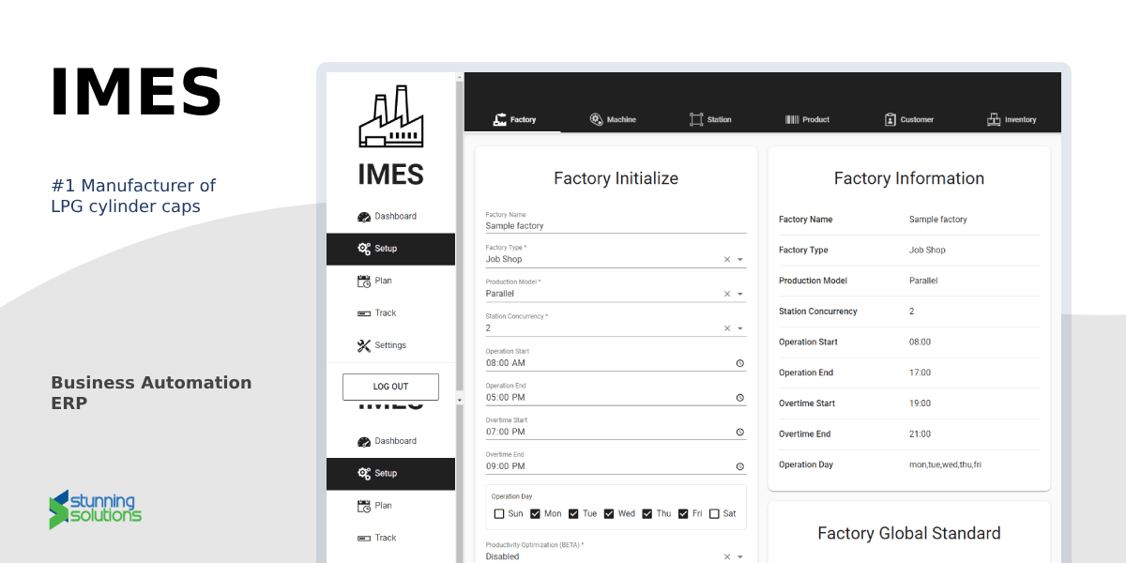Switch to the Factory tab
The width and height of the screenshot is (1126, 563).
click(512, 119)
